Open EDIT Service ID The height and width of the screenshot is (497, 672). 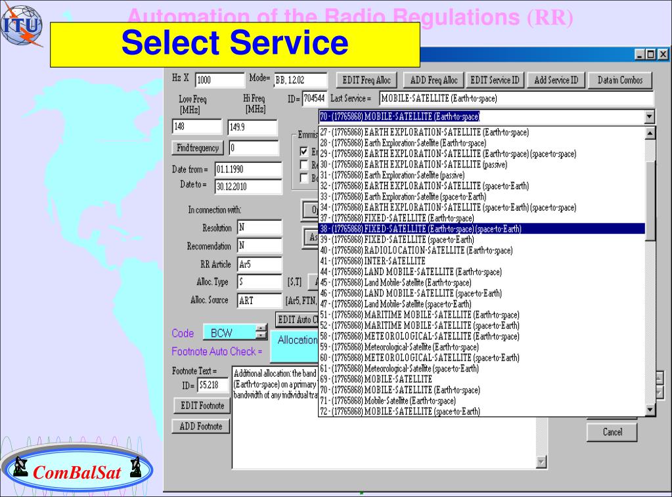pyautogui.click(x=495, y=80)
